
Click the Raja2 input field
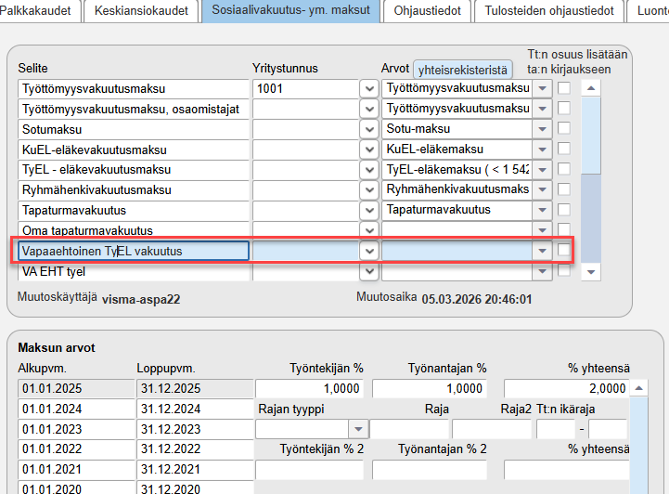pos(492,429)
